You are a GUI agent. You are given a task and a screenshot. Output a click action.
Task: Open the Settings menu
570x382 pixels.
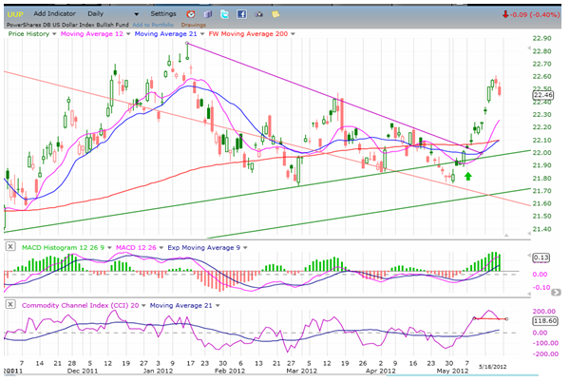(163, 14)
